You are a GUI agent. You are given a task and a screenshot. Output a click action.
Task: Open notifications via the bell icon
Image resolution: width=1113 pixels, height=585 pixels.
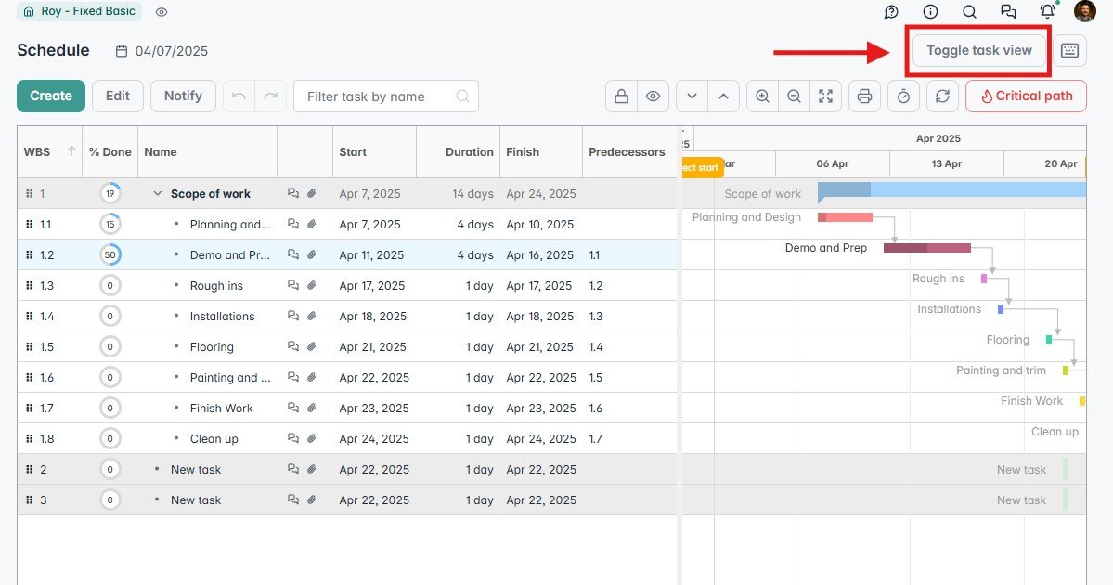(1047, 11)
